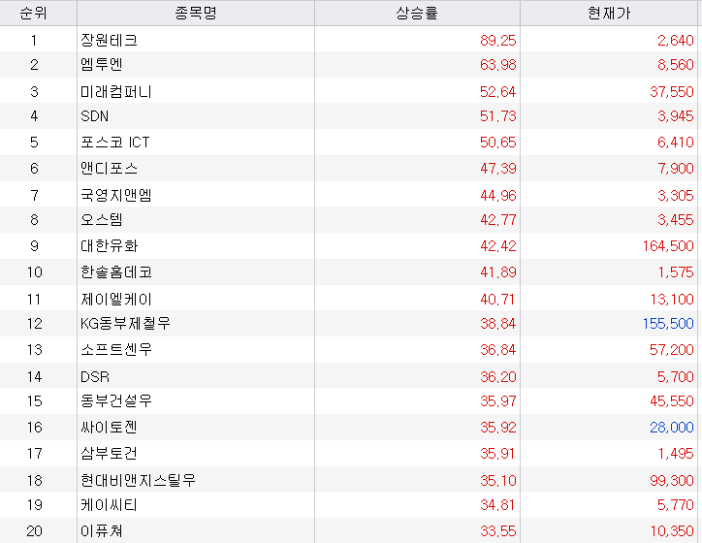Click the rise rate value 51.73
The image size is (702, 543).
tap(497, 116)
